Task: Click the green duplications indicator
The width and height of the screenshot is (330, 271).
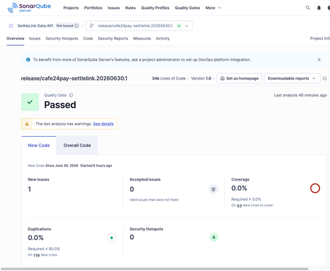Action: (112, 238)
